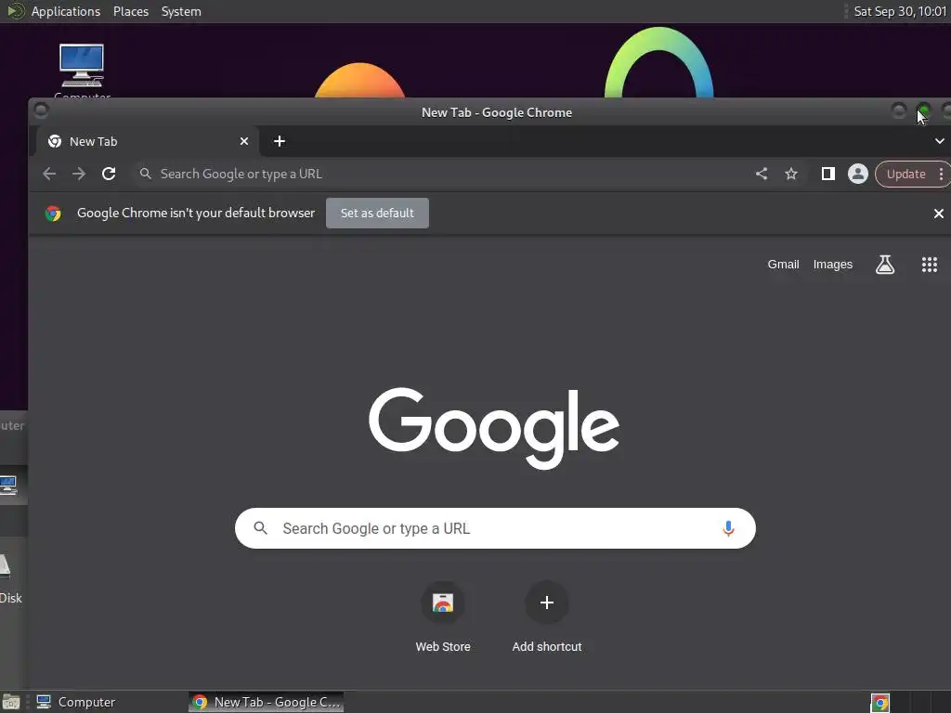
Task: Open the Search Labs flask icon
Action: [x=885, y=265]
